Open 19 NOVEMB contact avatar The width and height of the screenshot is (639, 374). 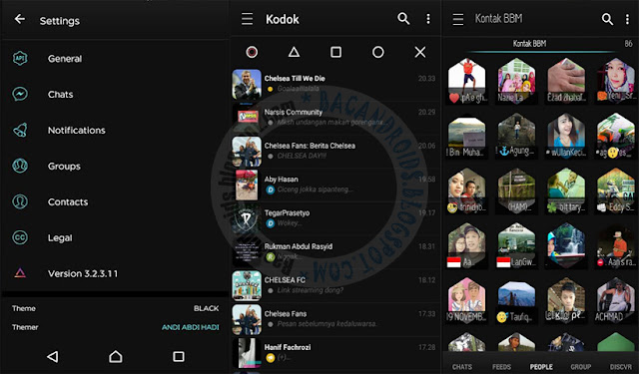point(466,301)
